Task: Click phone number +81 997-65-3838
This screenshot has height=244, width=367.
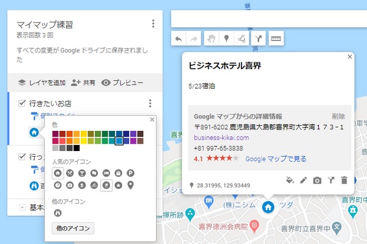Action: (x=218, y=149)
